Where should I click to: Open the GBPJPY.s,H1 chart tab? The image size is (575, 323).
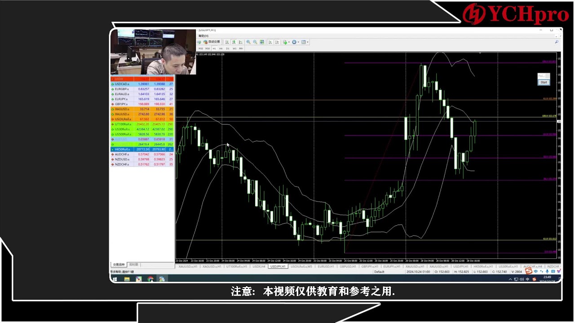click(x=370, y=266)
